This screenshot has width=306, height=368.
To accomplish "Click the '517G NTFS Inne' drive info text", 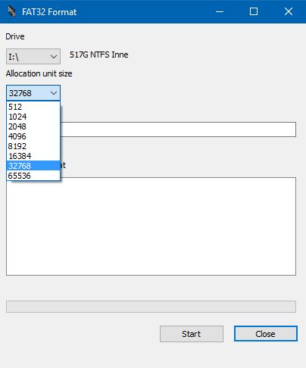I will point(99,55).
